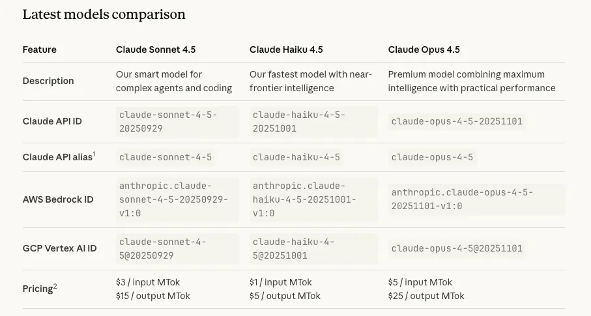Click the claude-haiku-4-5 alias code

click(x=296, y=157)
